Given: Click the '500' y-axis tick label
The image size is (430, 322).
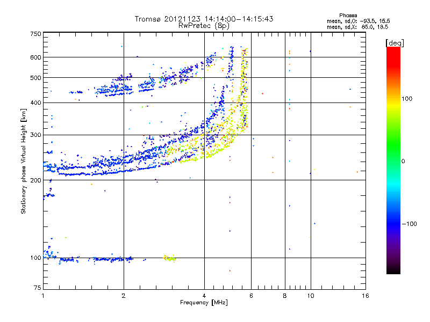Looking at the screenshot, I should tap(35, 78).
